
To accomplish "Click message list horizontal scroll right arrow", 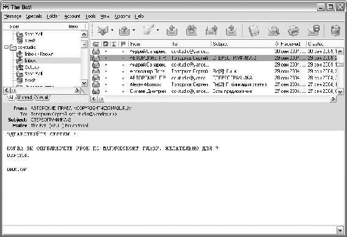I will [x=333, y=99].
